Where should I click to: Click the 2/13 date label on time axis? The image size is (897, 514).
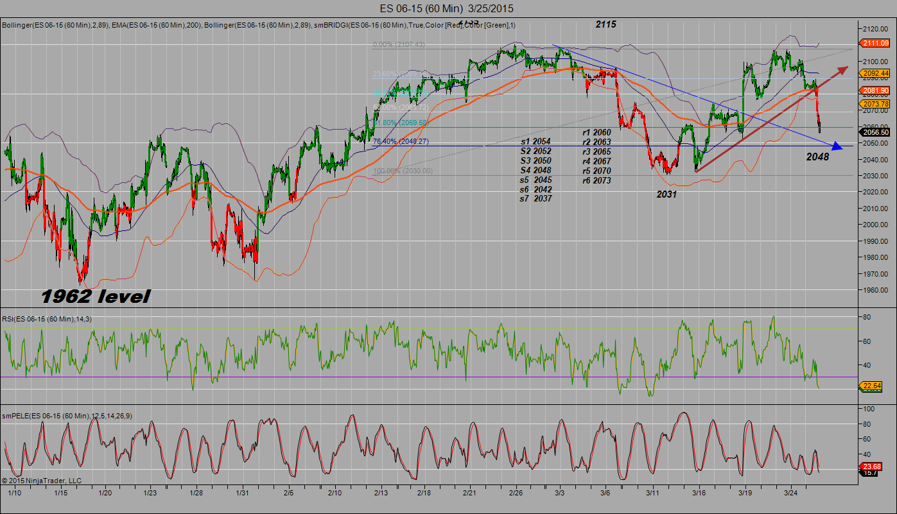pyautogui.click(x=380, y=493)
